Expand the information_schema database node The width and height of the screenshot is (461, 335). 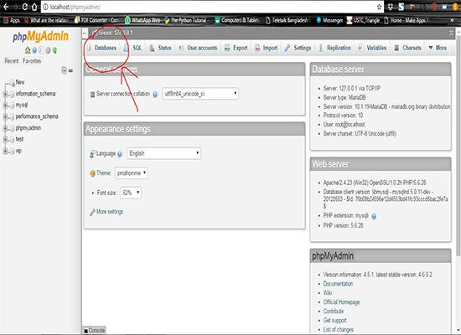(x=5, y=94)
